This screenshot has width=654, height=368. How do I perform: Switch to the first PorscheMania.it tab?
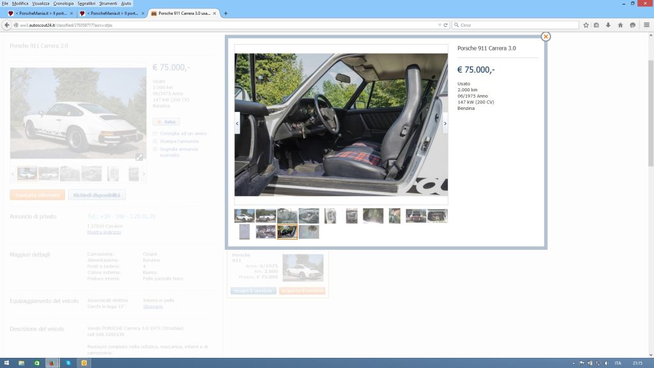pyautogui.click(x=41, y=13)
